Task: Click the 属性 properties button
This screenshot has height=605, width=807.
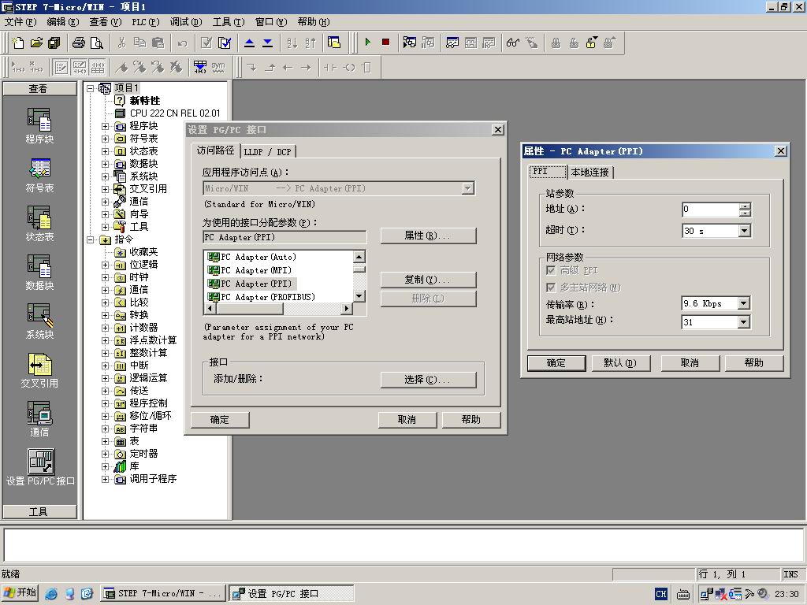Action: tap(428, 236)
